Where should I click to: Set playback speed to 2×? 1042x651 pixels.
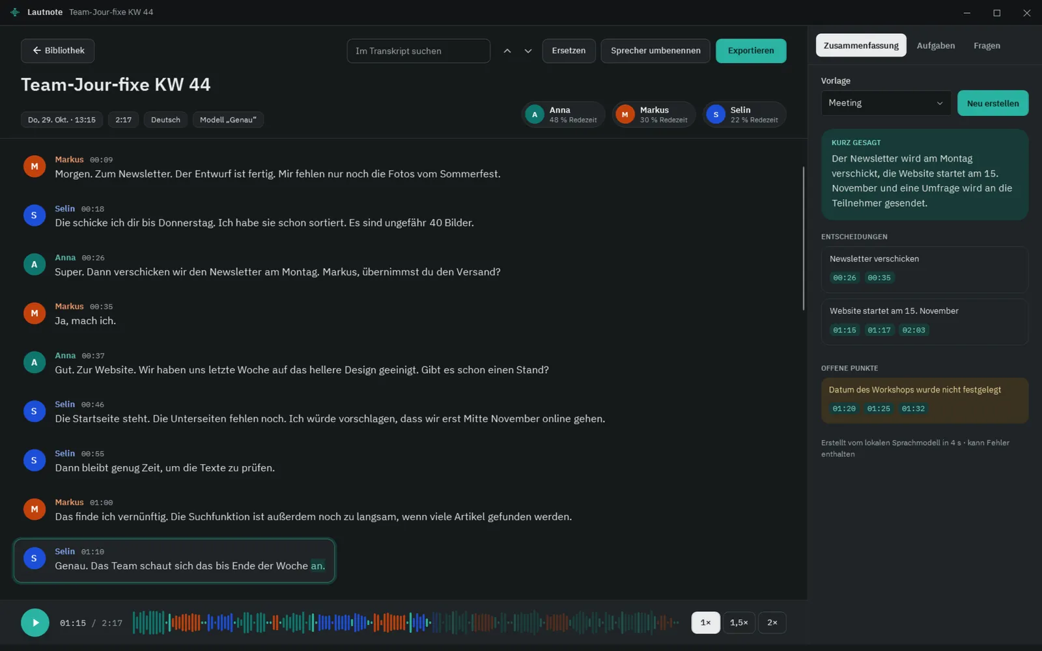(x=772, y=622)
